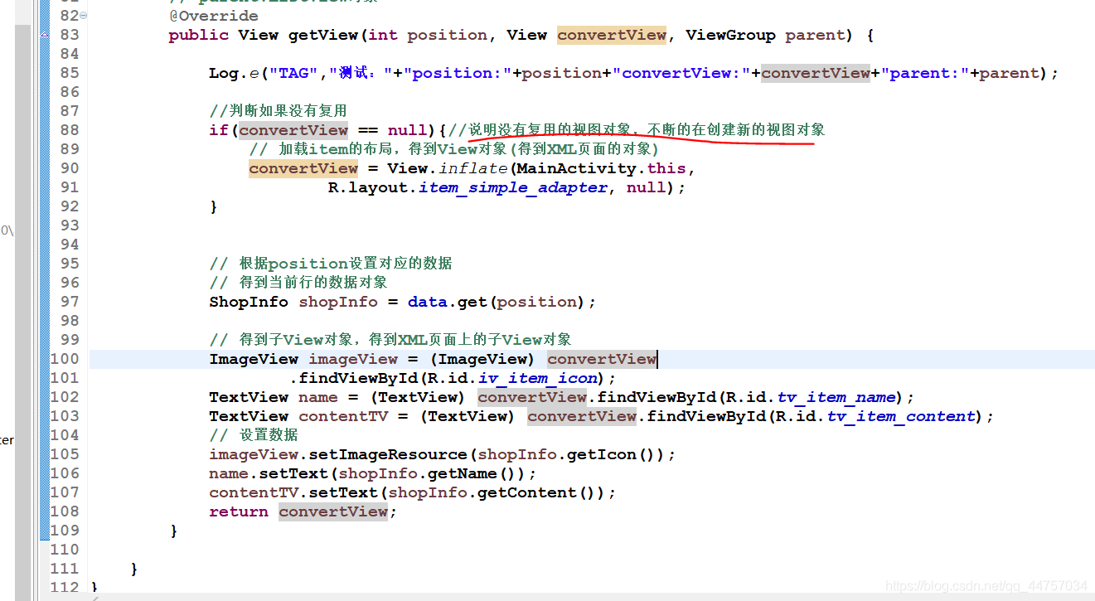1095x601 pixels.
Task: Click the 'position' parameter in the getView signature
Action: (448, 35)
